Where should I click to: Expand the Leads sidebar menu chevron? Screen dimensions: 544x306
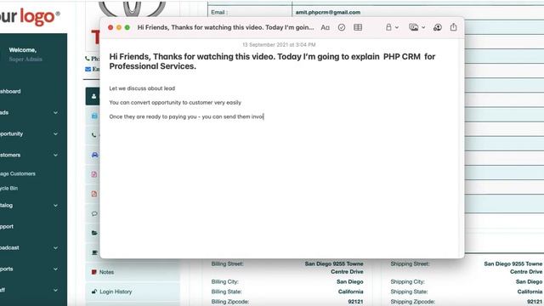pos(55,112)
